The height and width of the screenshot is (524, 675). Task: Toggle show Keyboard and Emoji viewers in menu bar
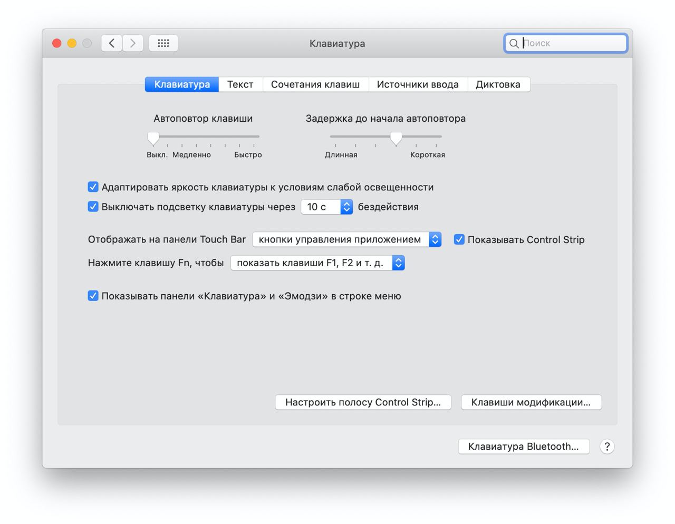(x=93, y=296)
